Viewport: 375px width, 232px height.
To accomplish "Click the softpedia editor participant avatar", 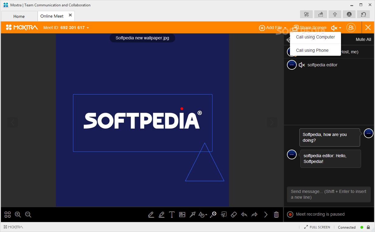I will pyautogui.click(x=292, y=65).
